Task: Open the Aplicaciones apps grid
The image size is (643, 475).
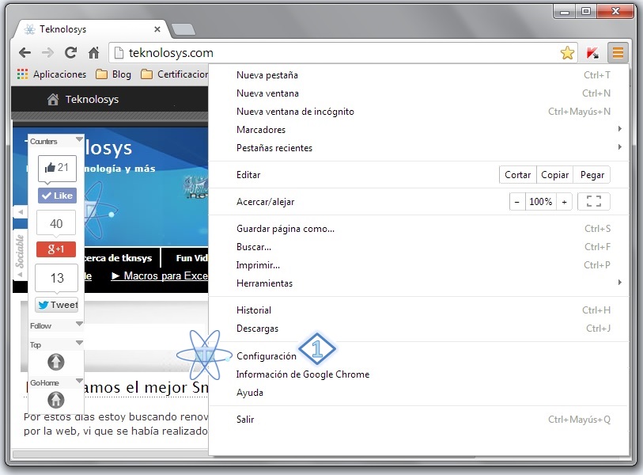Action: pyautogui.click(x=51, y=74)
